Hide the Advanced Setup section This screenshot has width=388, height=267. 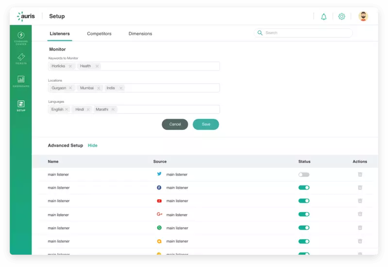point(93,145)
